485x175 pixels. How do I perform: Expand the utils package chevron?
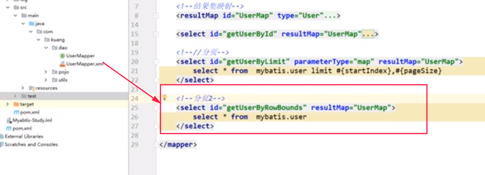tap(46, 80)
